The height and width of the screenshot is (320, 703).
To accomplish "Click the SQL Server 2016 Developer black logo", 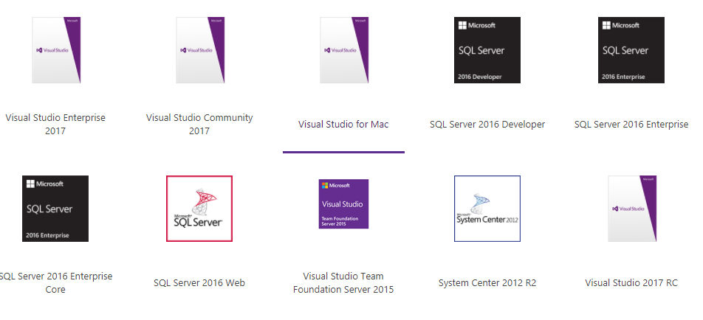I will point(487,50).
